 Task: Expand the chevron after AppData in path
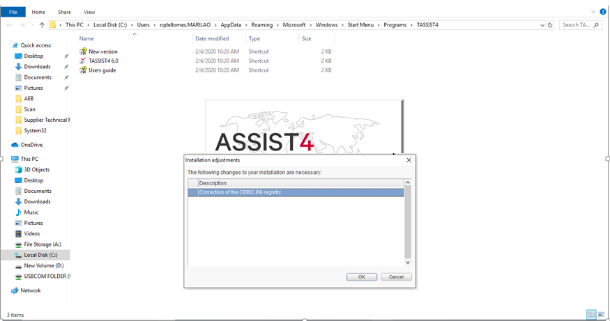coord(246,25)
